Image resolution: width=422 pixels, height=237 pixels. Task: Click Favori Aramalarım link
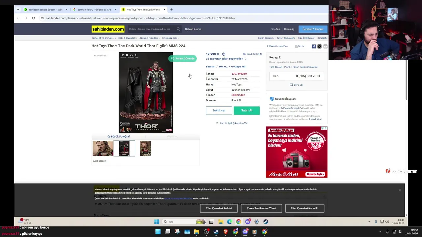tap(286, 38)
